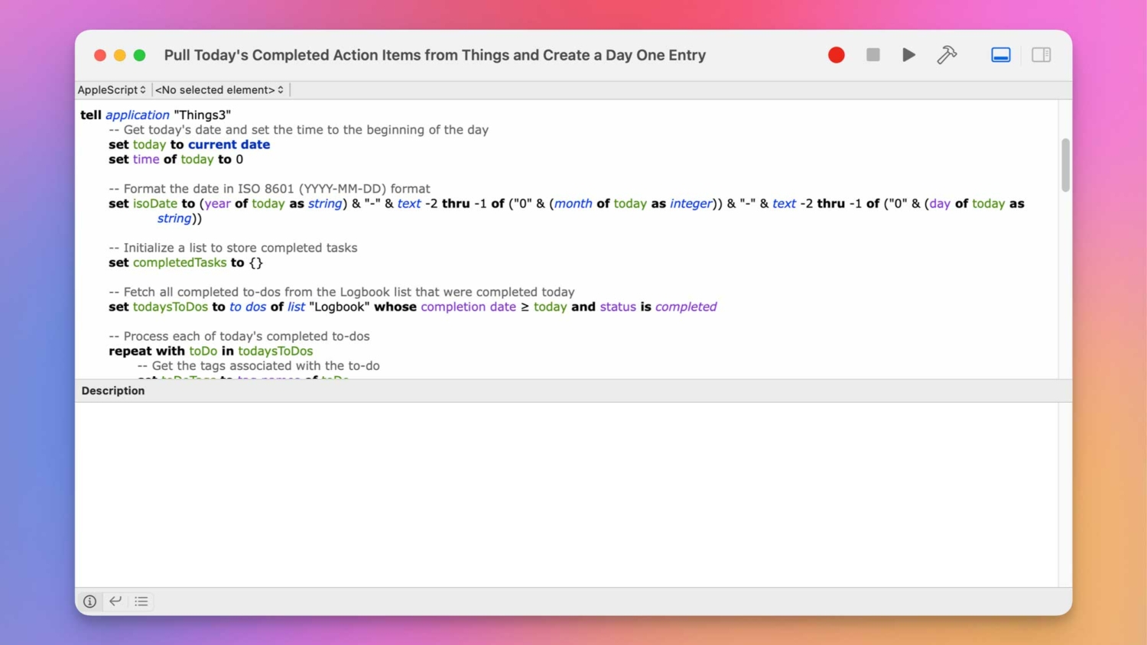Select the completedTasks variable in the code
The width and height of the screenshot is (1147, 645).
coord(180,262)
